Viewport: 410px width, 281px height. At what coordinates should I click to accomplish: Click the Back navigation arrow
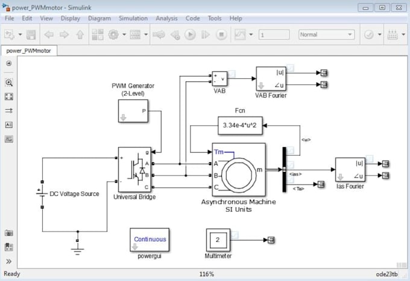pos(49,34)
